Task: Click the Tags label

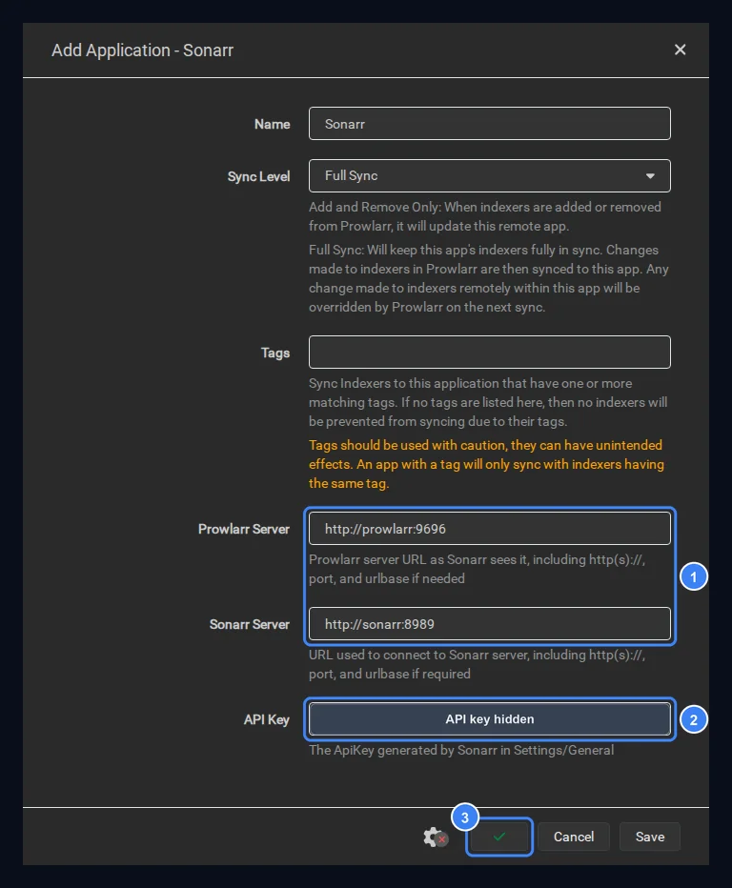Action: point(275,353)
